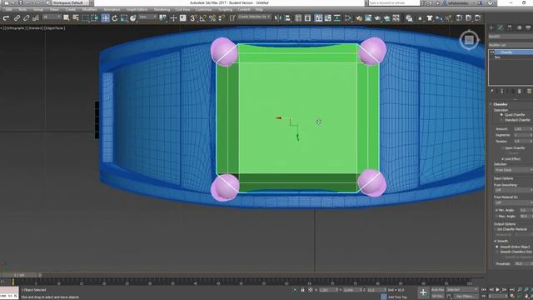Open the From Material ID dropdown
This screenshot has width=533, height=300.
(x=513, y=202)
